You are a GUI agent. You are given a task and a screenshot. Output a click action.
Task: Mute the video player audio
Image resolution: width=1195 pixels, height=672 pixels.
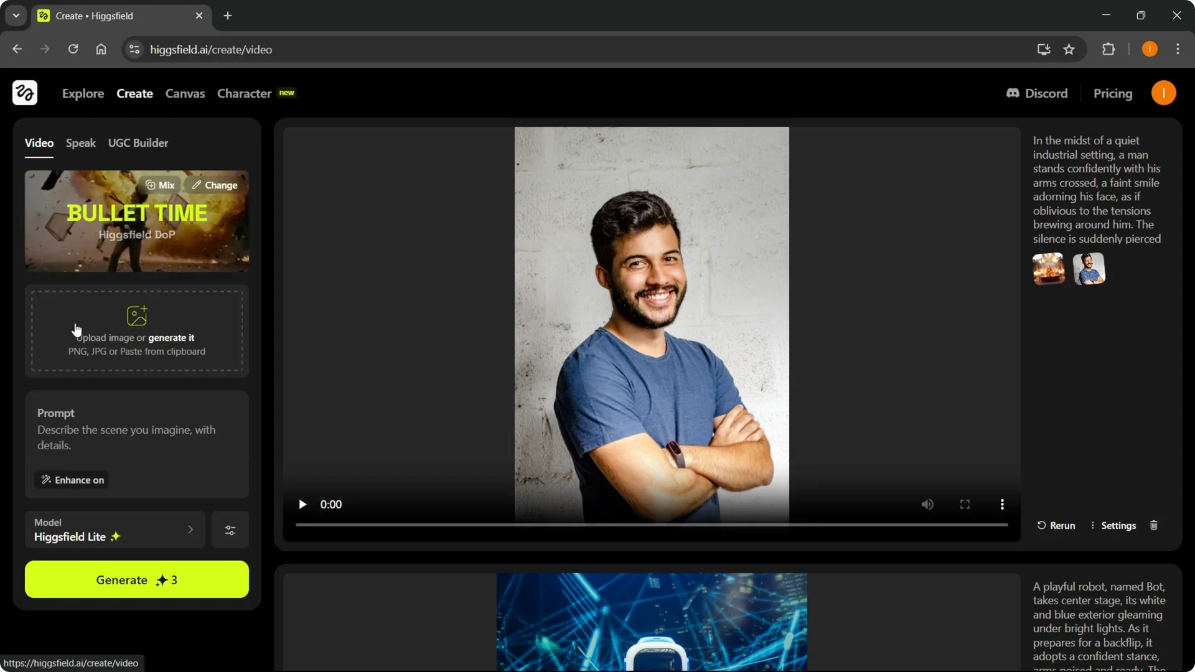click(x=927, y=504)
